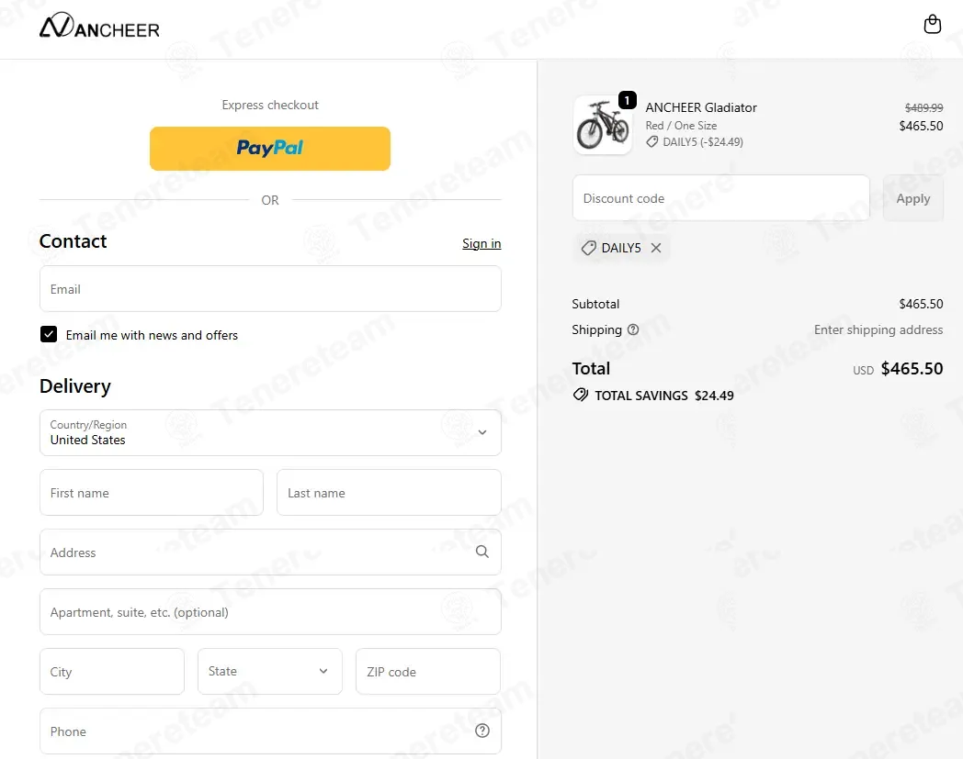Remove the DAILY5 discount code
Image resolution: width=963 pixels, height=759 pixels.
click(x=656, y=248)
